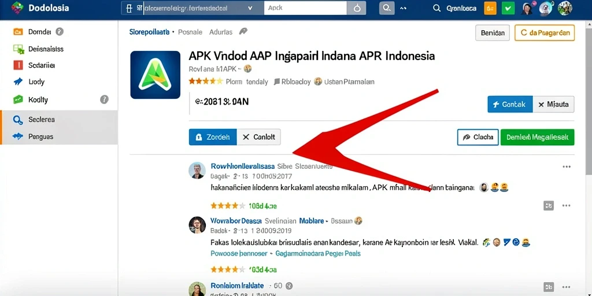Click the green Kodlty sidebar icon

click(x=18, y=99)
